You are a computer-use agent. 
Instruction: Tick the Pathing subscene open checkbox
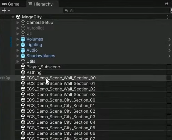point(169,72)
